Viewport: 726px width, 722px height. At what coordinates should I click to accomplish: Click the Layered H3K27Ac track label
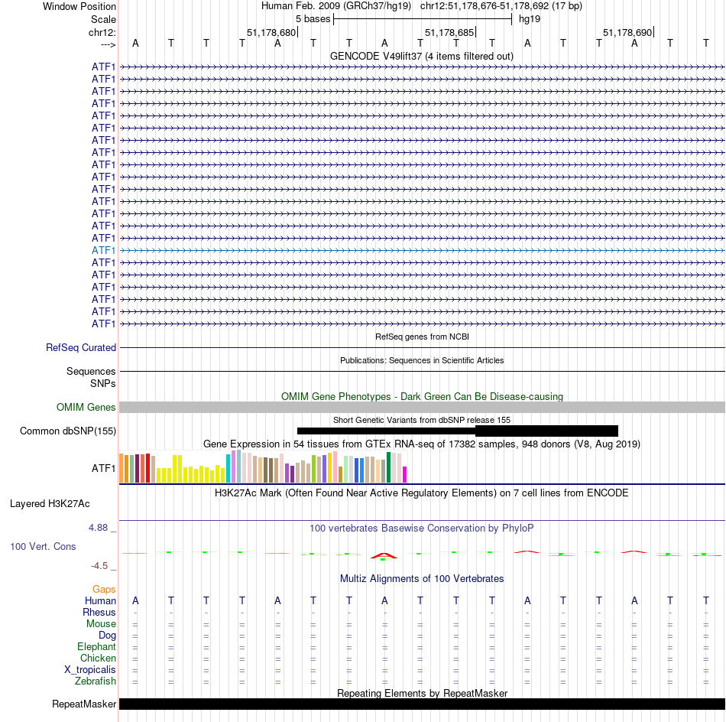50,504
